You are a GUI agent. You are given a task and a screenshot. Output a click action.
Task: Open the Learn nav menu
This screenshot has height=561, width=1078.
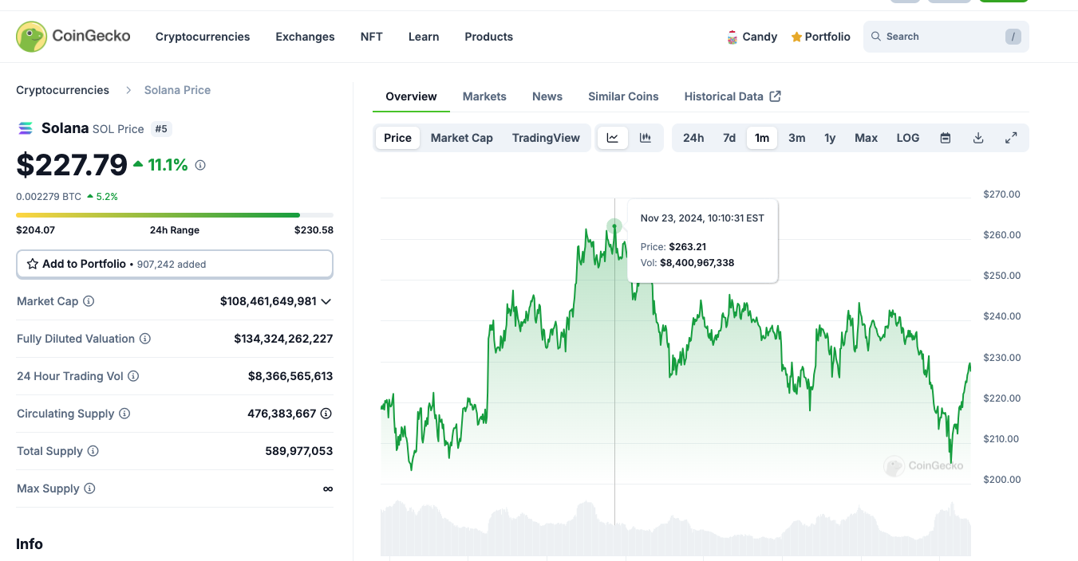pos(424,37)
